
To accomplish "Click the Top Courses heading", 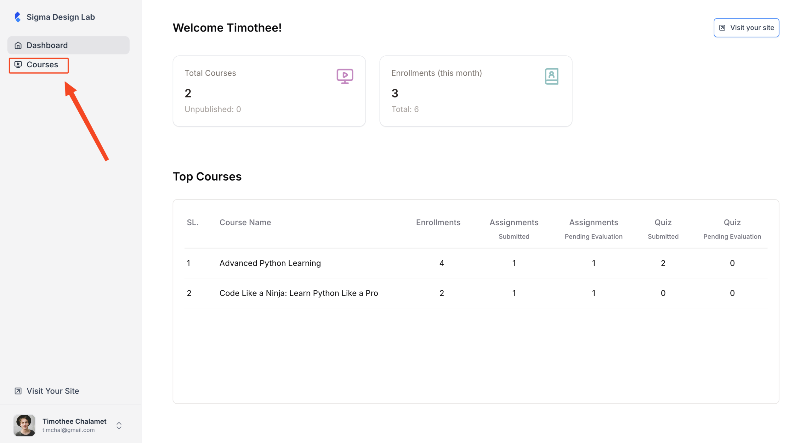I will click(x=207, y=177).
